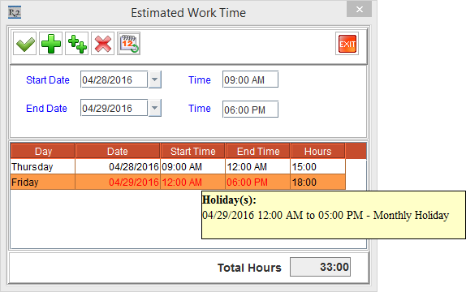Click the Start Date label
Image resolution: width=466 pixels, height=292 pixels.
click(x=48, y=79)
